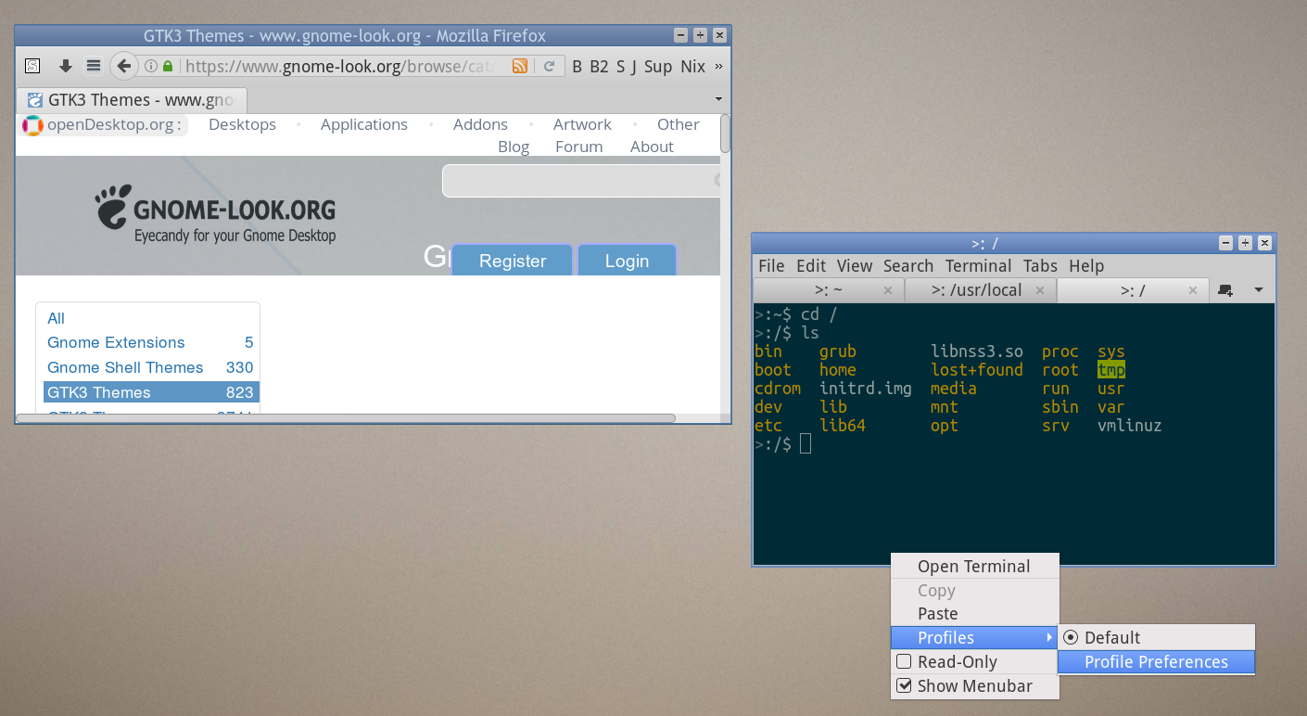The height and width of the screenshot is (716, 1307).
Task: Click the GNOME-LOOK.ORG foot logo
Action: (x=113, y=206)
